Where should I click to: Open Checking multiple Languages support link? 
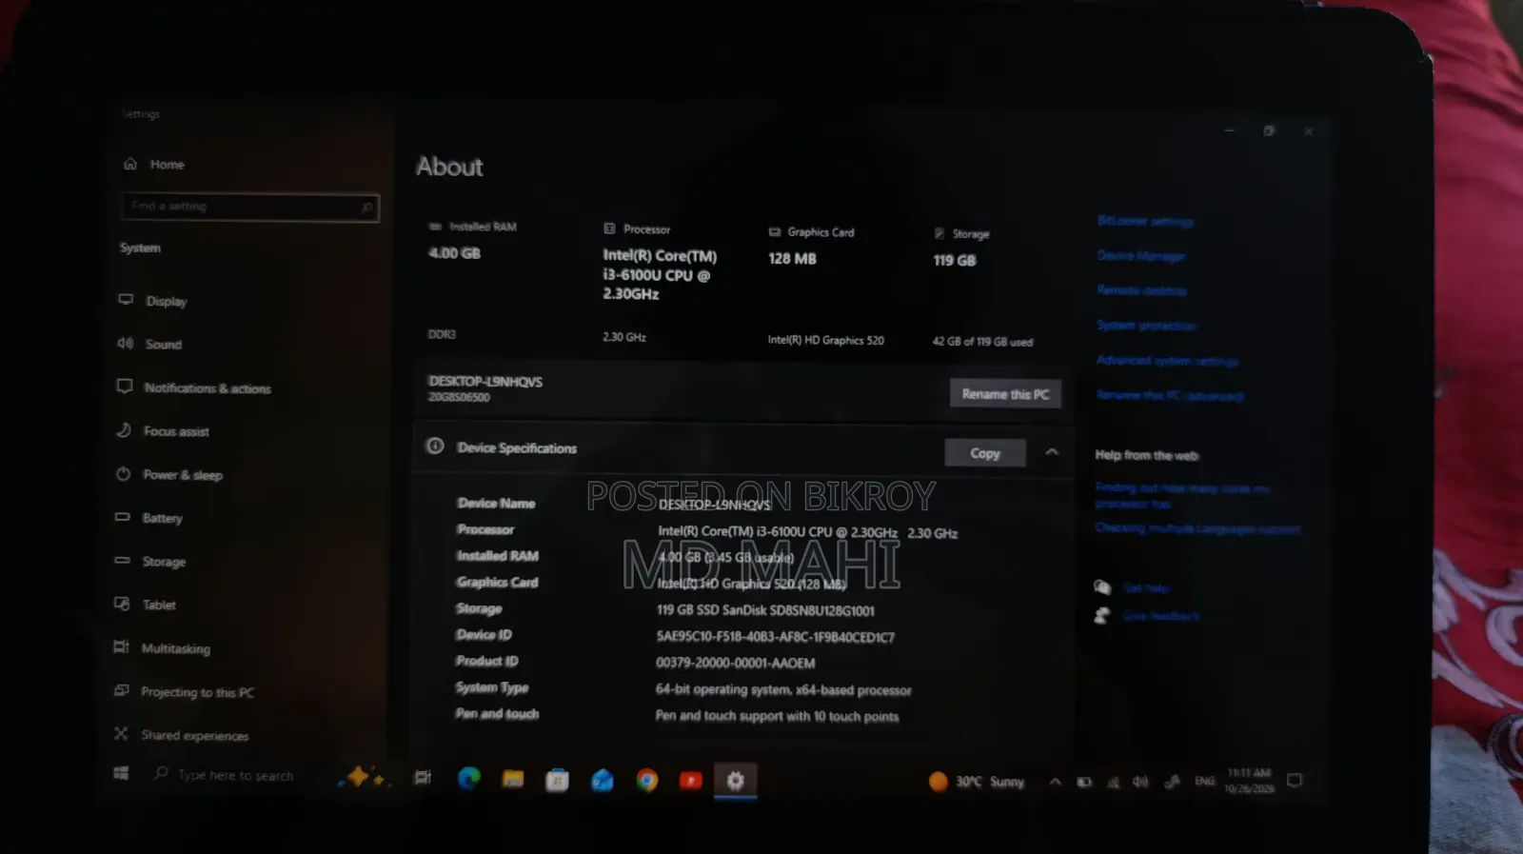[x=1197, y=527]
